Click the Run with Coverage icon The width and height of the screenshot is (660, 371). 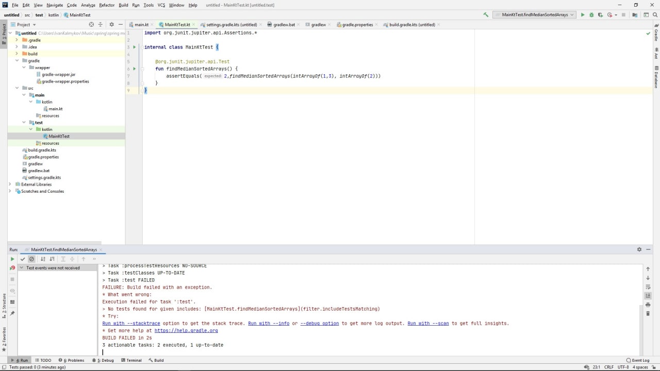point(600,15)
